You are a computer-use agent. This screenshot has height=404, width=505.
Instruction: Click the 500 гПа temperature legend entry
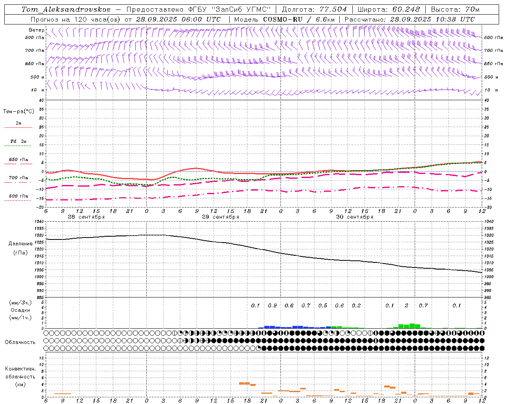(18, 196)
